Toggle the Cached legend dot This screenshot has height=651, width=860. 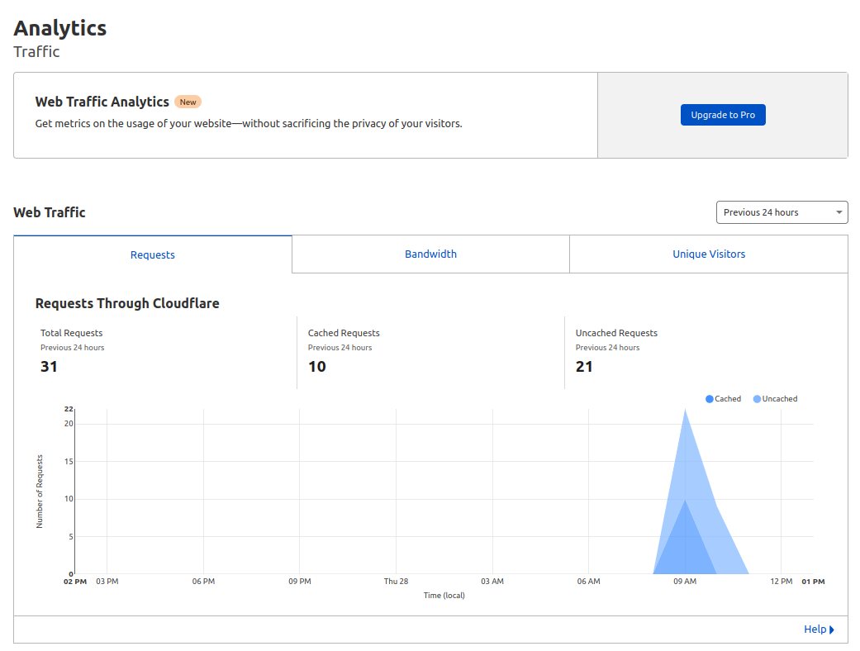pos(710,399)
